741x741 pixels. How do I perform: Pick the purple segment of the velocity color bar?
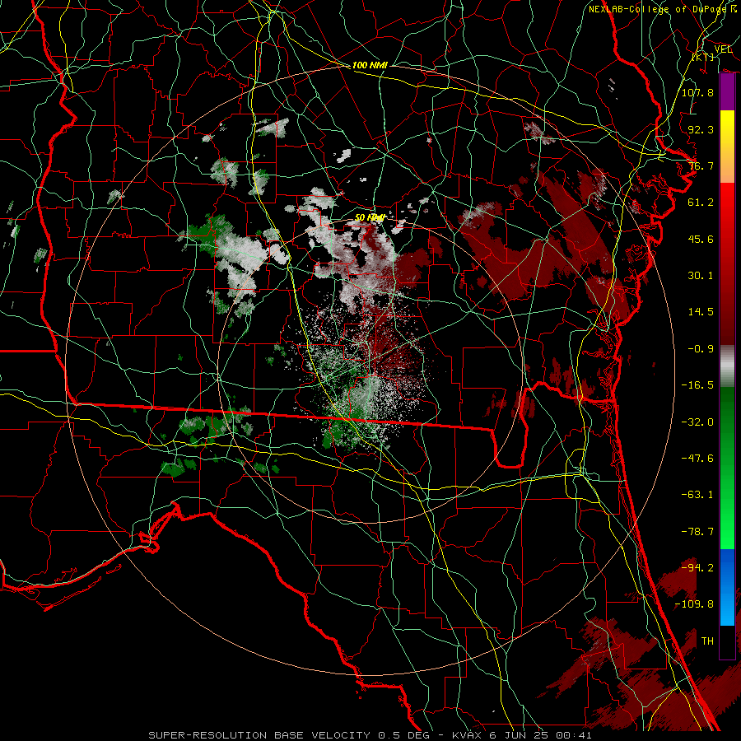(727, 92)
